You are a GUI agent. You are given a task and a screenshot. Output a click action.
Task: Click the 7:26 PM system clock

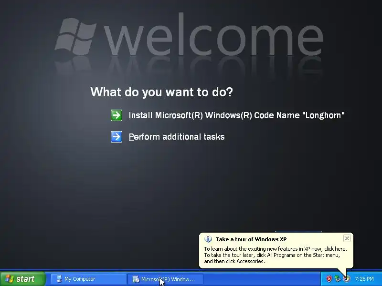[364, 279]
